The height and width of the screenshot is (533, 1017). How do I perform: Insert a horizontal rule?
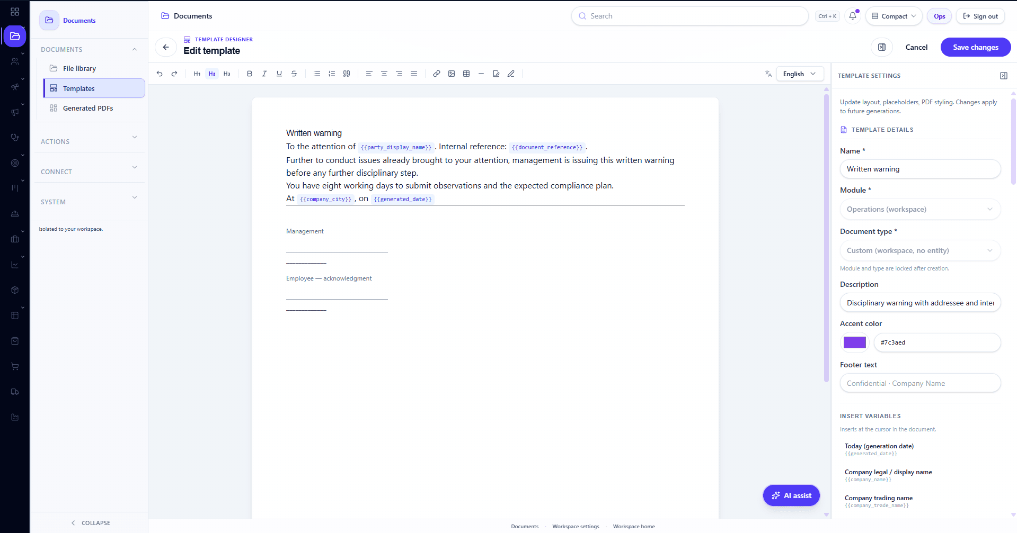coord(481,74)
